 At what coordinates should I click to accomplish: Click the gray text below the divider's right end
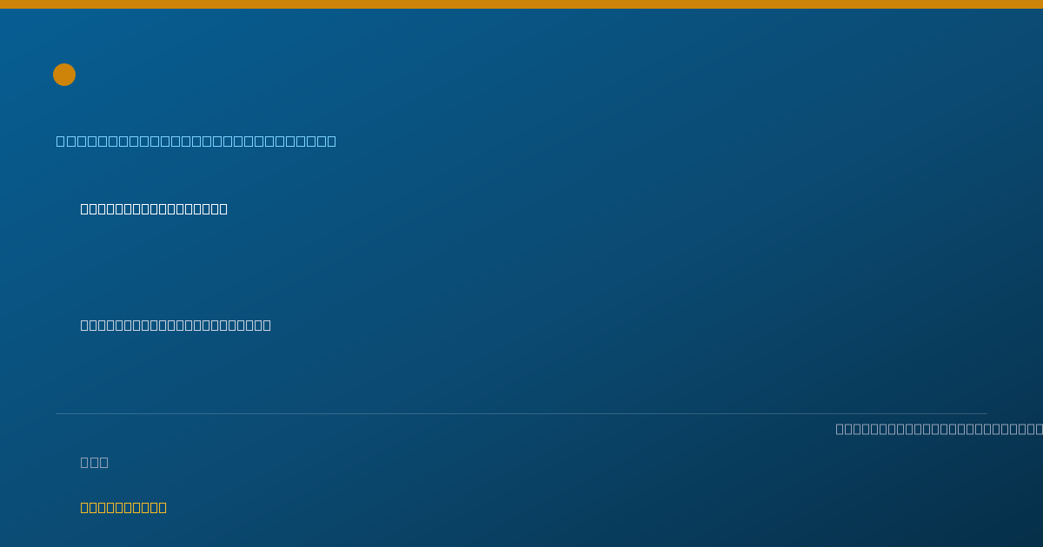pyautogui.click(x=940, y=429)
